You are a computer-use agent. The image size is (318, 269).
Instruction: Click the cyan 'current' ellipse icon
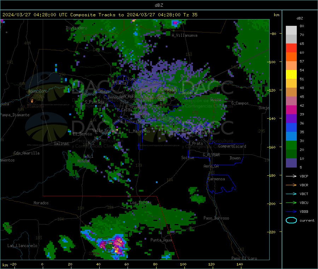tap(291, 220)
